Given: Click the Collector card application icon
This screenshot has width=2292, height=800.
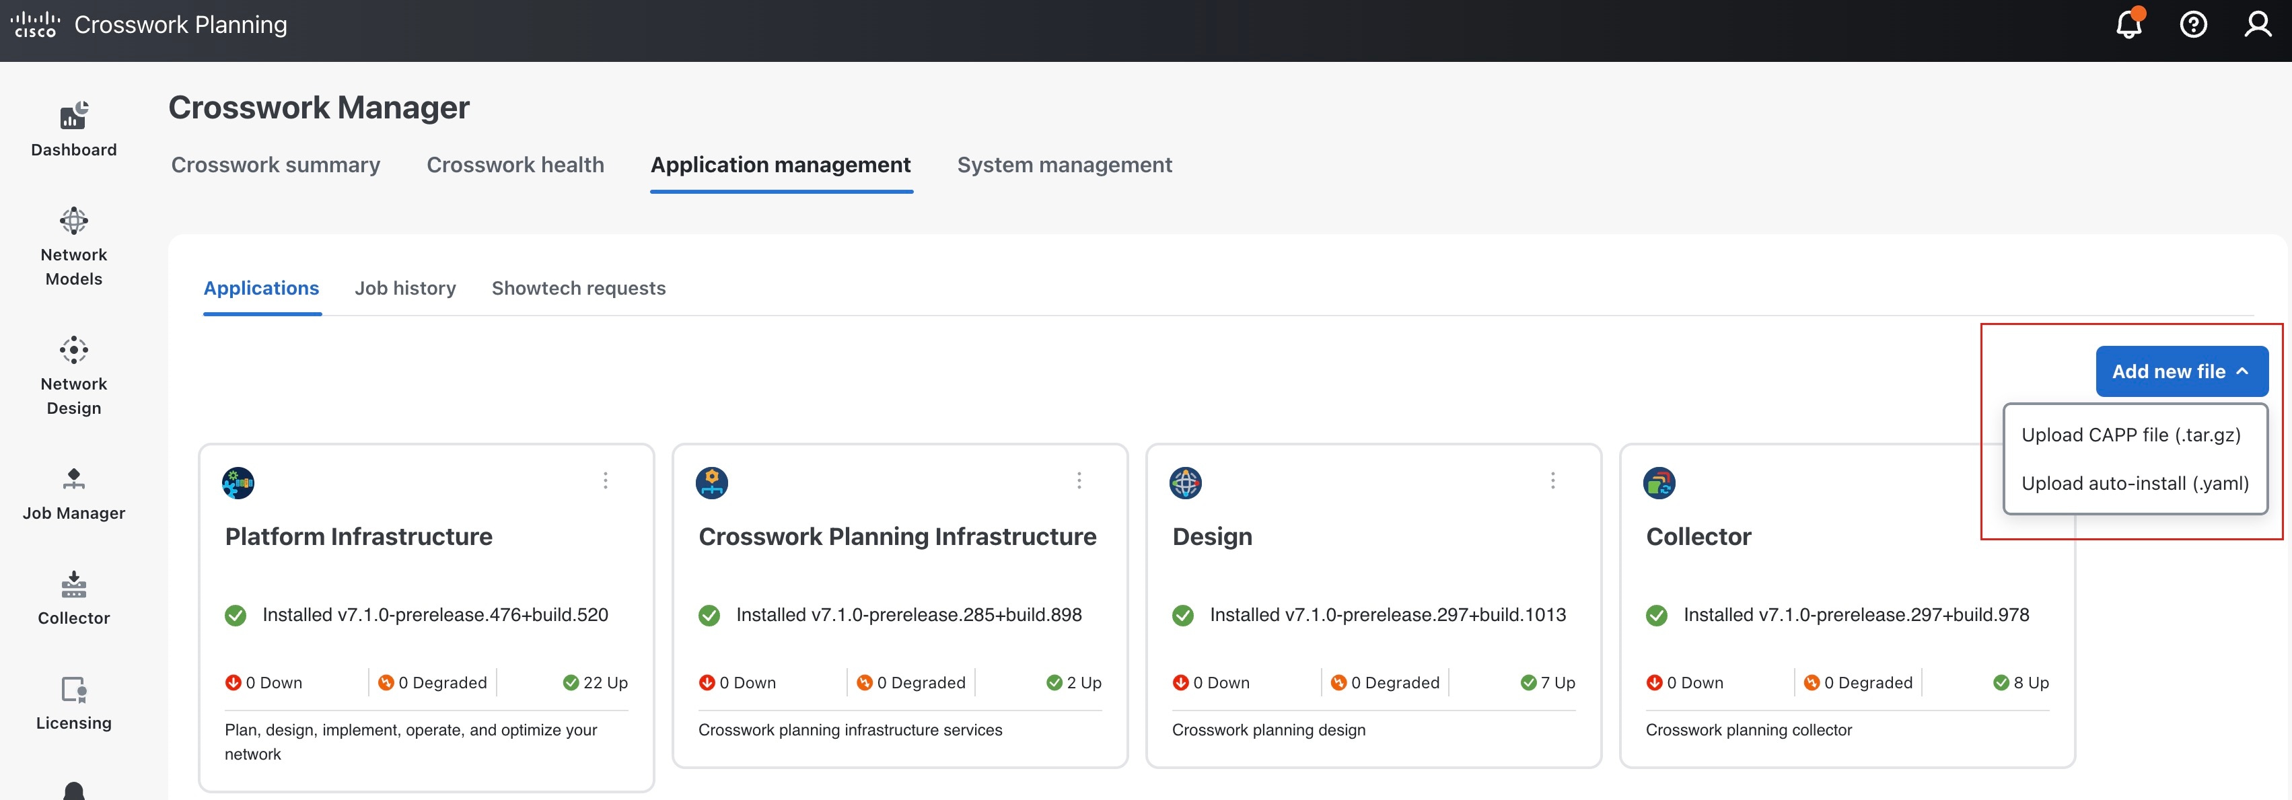Looking at the screenshot, I should click(x=1659, y=483).
